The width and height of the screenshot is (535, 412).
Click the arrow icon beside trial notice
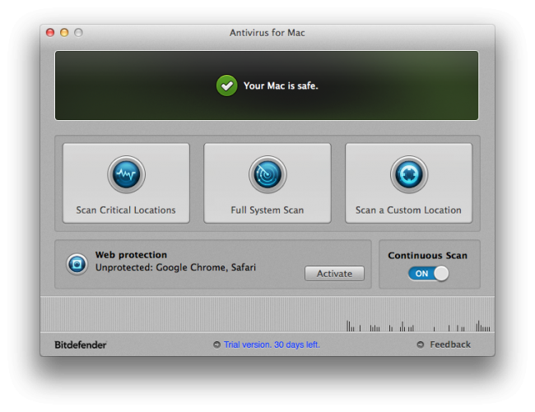[x=216, y=345]
